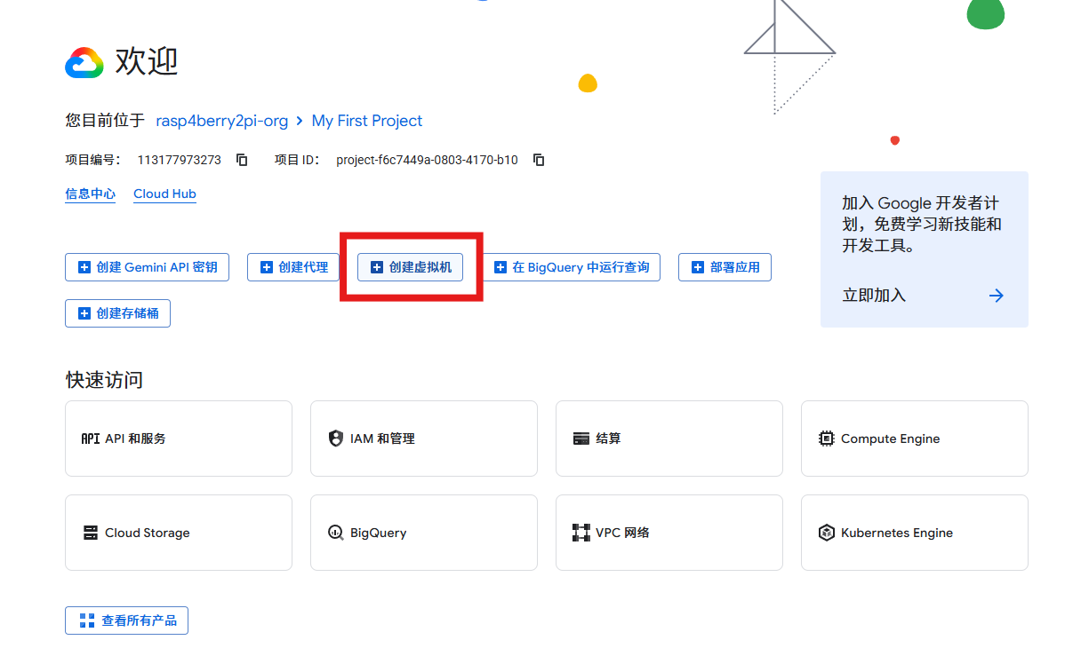Click the Google Cloud logo beside 欢迎
The width and height of the screenshot is (1089, 656).
coord(84,62)
